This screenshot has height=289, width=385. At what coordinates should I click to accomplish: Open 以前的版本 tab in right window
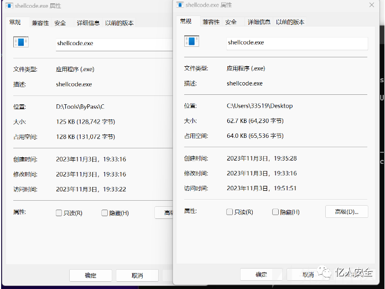click(290, 22)
